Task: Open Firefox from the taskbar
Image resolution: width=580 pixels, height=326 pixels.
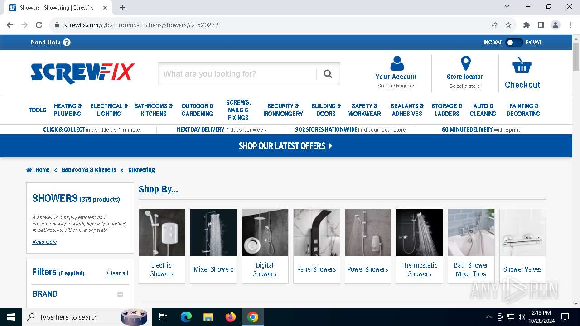Action: tap(231, 317)
